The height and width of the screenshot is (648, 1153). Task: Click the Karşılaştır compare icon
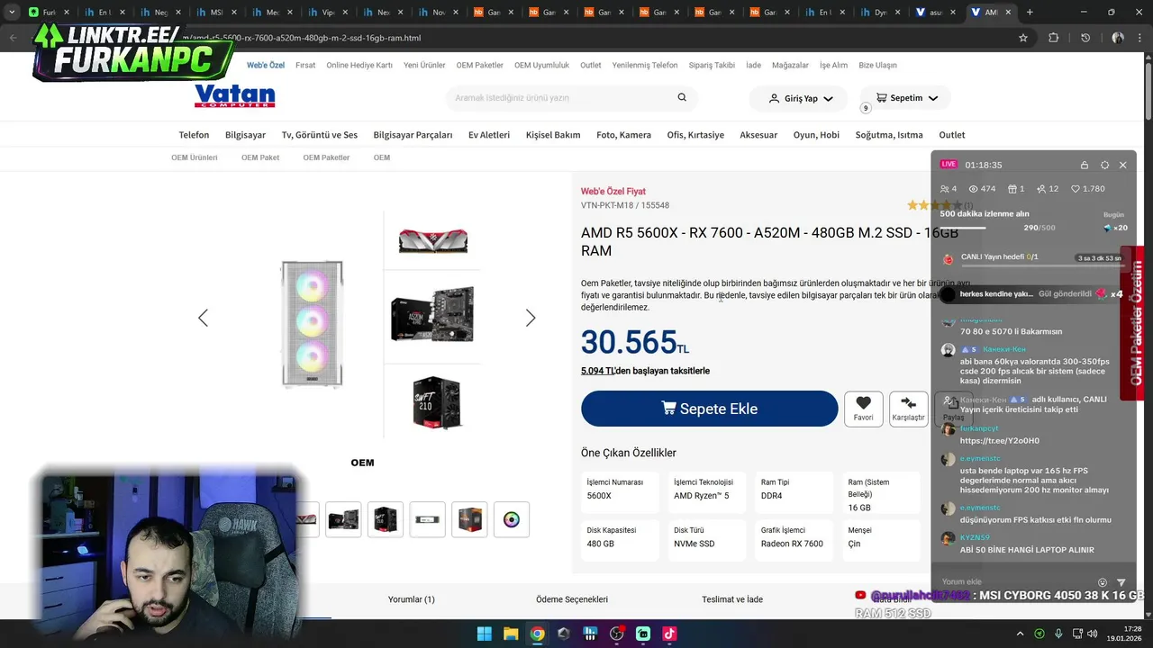coord(908,403)
